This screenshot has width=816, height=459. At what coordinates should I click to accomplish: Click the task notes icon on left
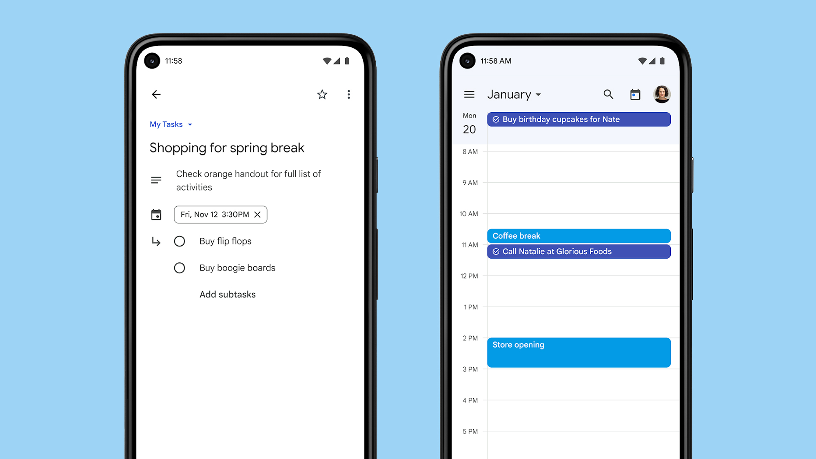pyautogui.click(x=155, y=180)
